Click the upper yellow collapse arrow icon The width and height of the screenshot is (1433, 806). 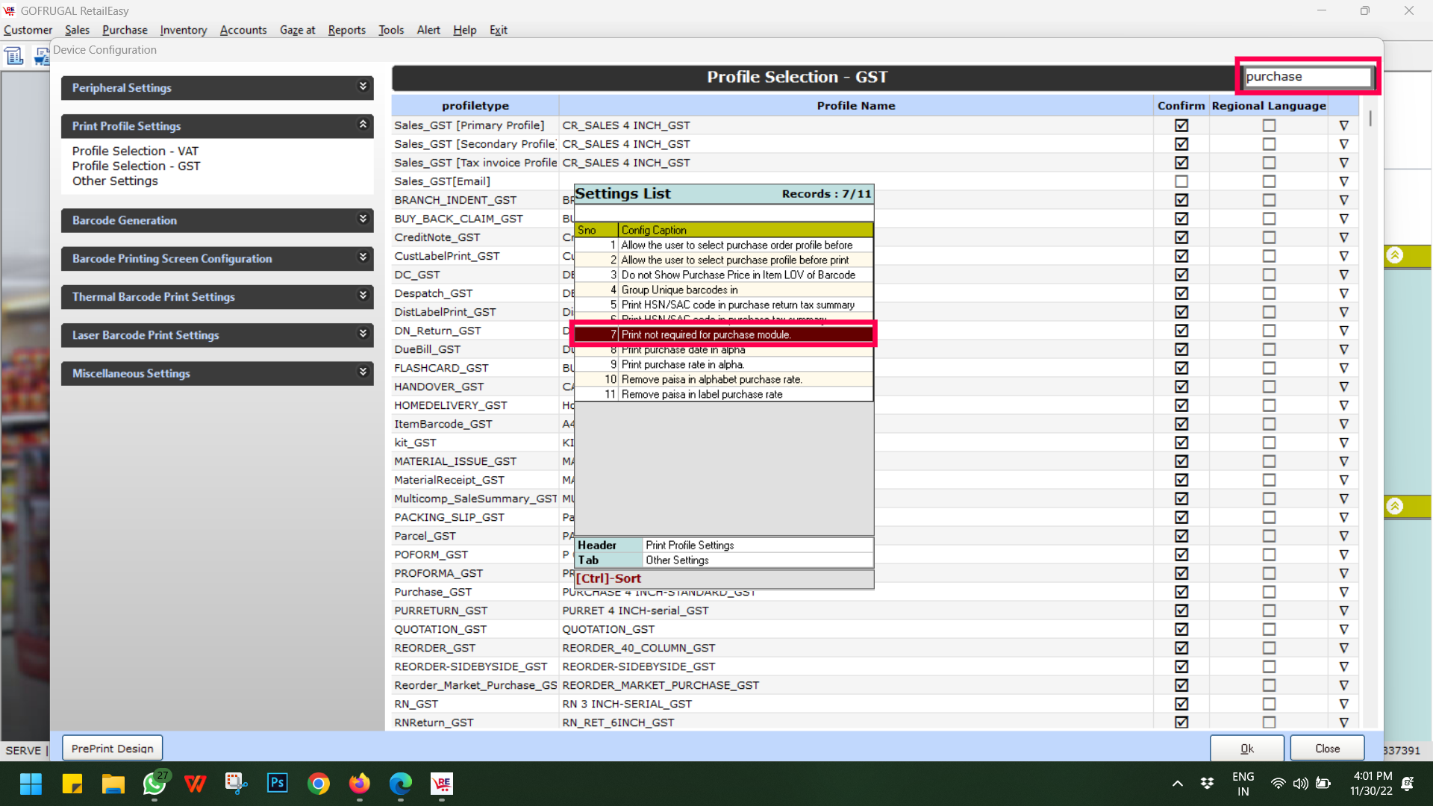(x=1394, y=255)
